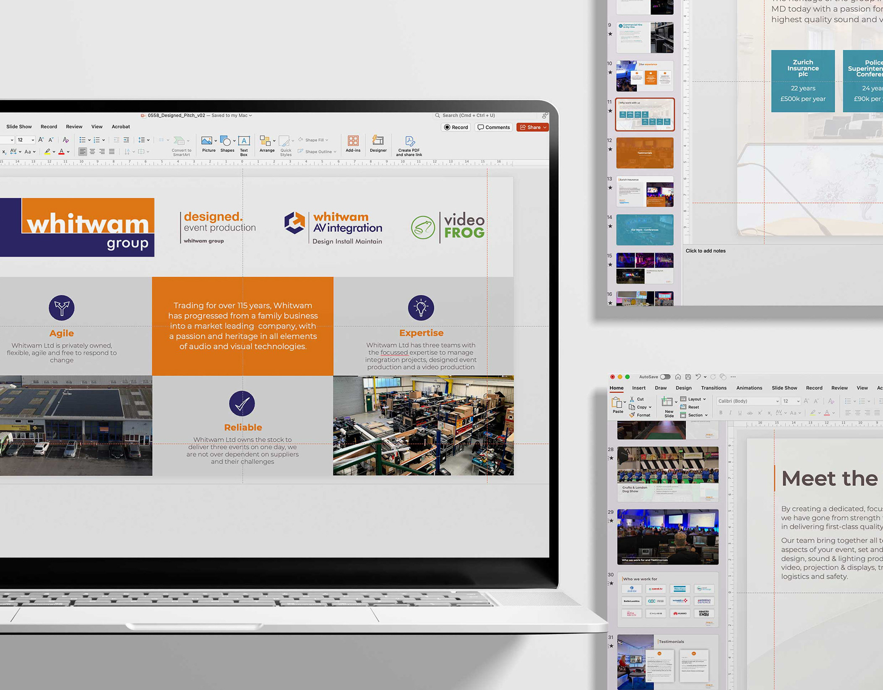Open the Comments pane
Screen dimensions: 883x690
pyautogui.click(x=494, y=128)
